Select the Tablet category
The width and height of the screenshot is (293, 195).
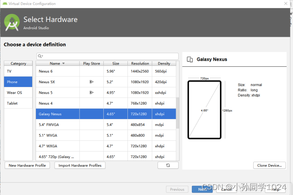(x=18, y=103)
